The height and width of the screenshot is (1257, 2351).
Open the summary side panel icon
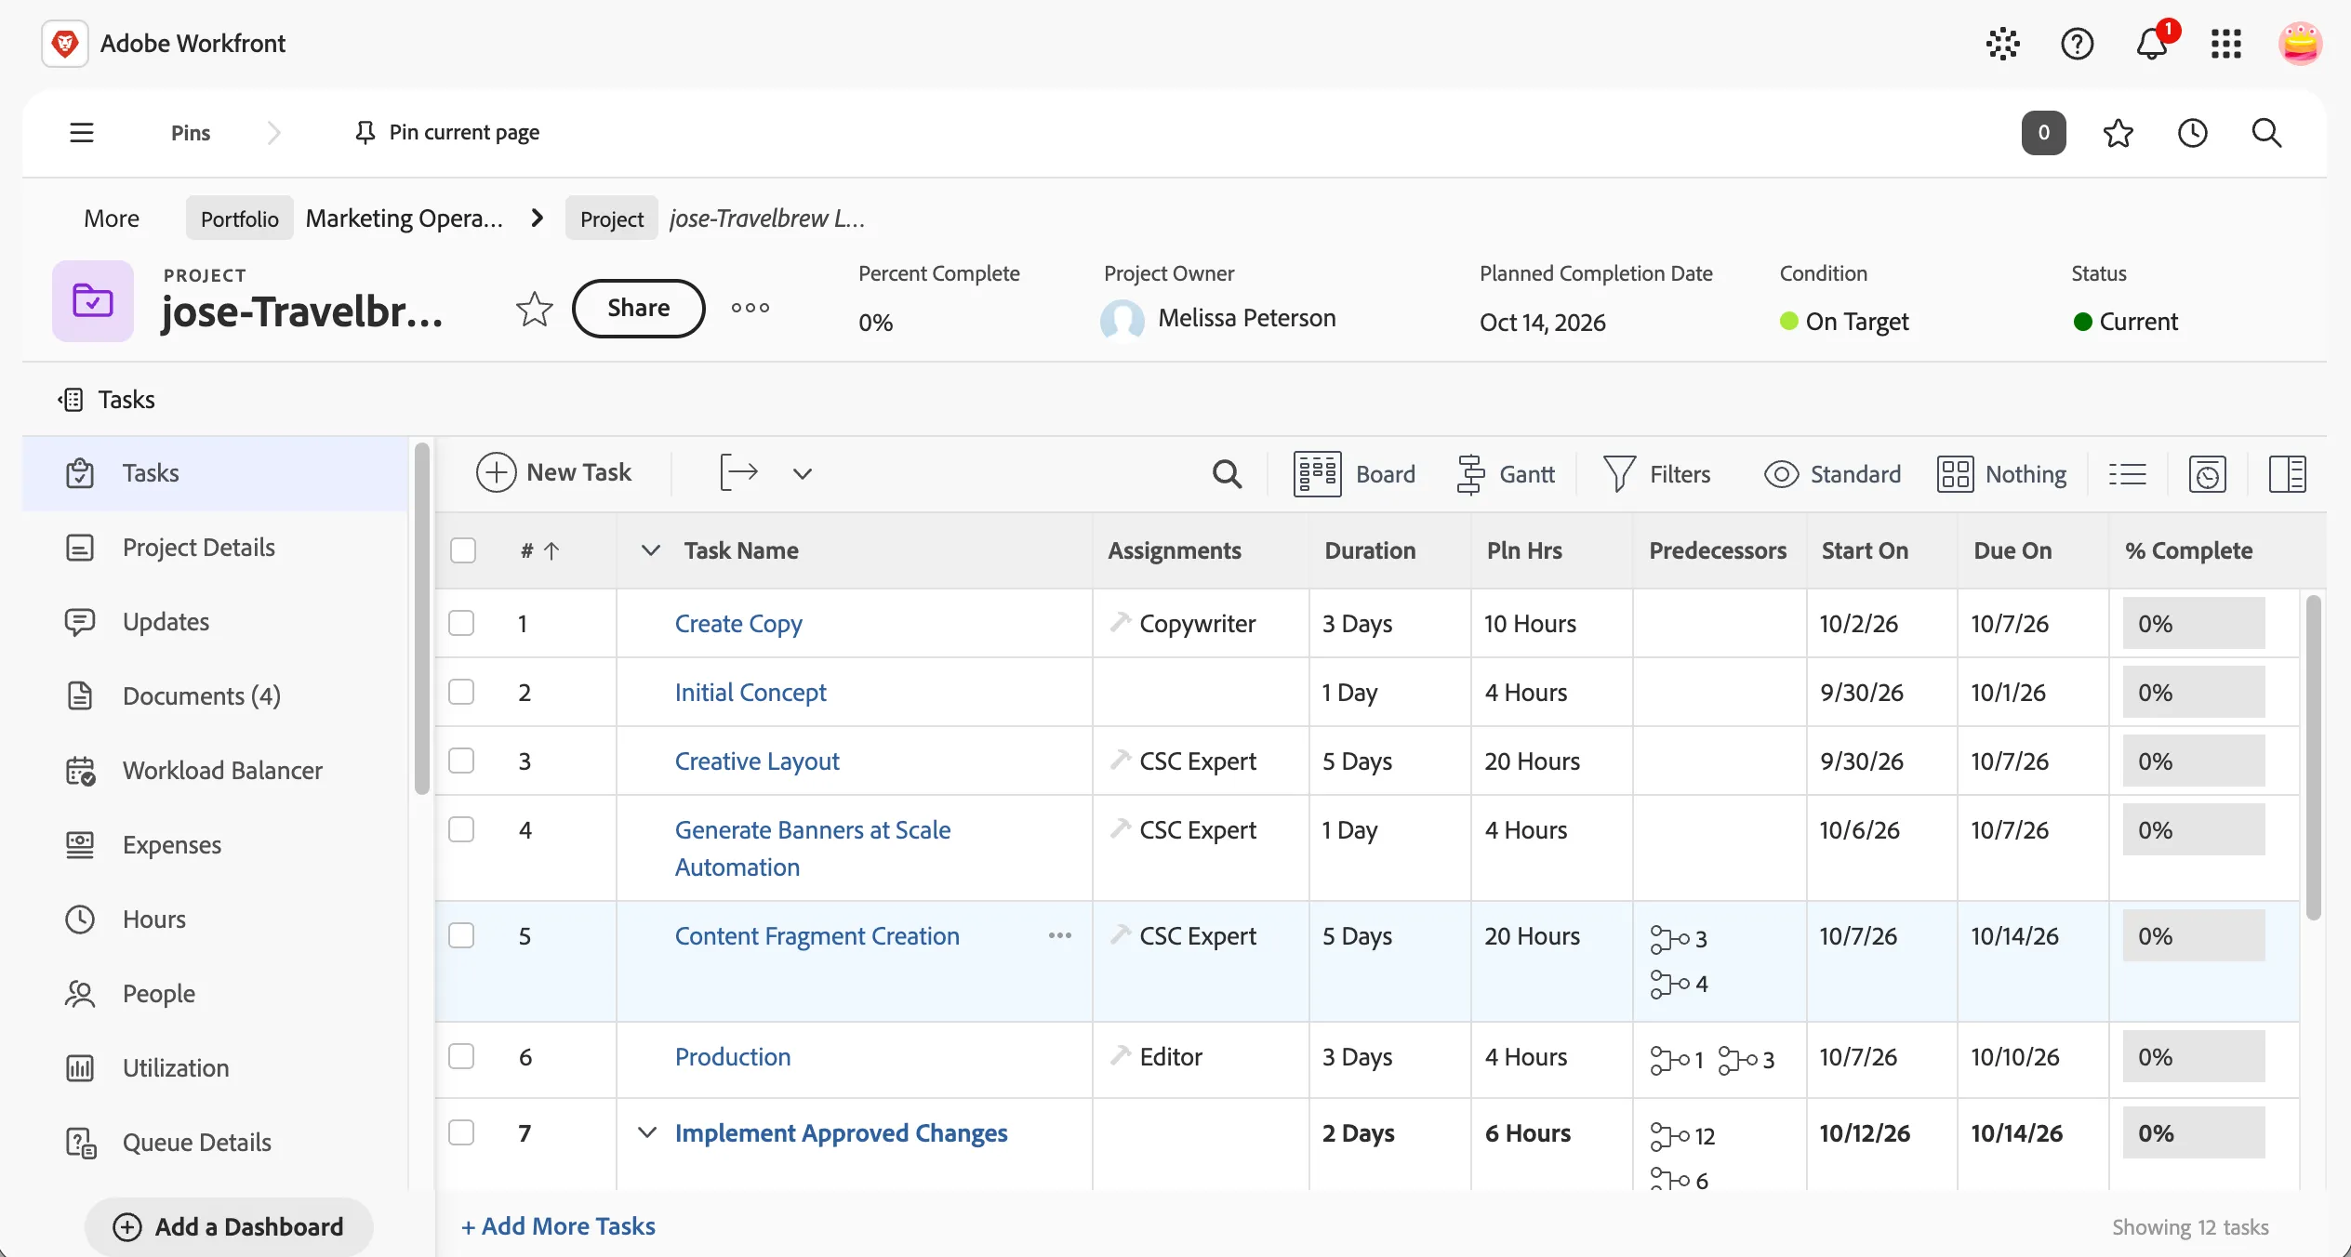[2287, 474]
